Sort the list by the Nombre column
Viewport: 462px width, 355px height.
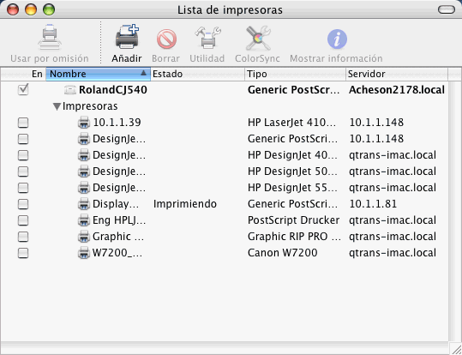(98, 74)
